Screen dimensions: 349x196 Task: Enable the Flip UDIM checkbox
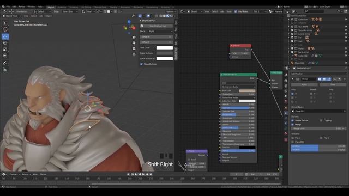[x=292, y=142]
